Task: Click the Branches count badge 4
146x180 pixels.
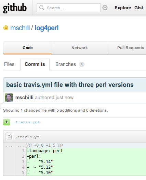Action: 82,64
